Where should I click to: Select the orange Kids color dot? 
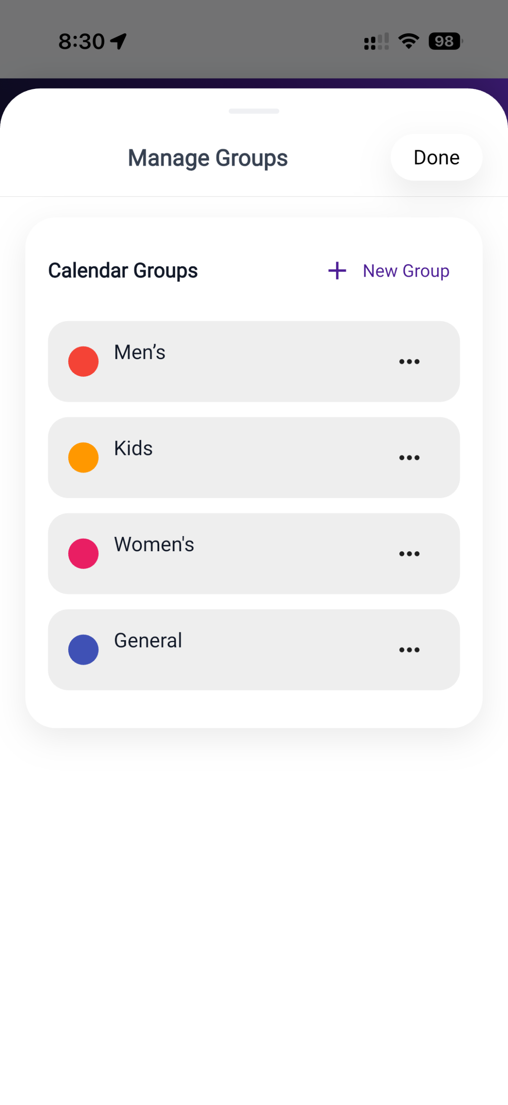point(83,457)
